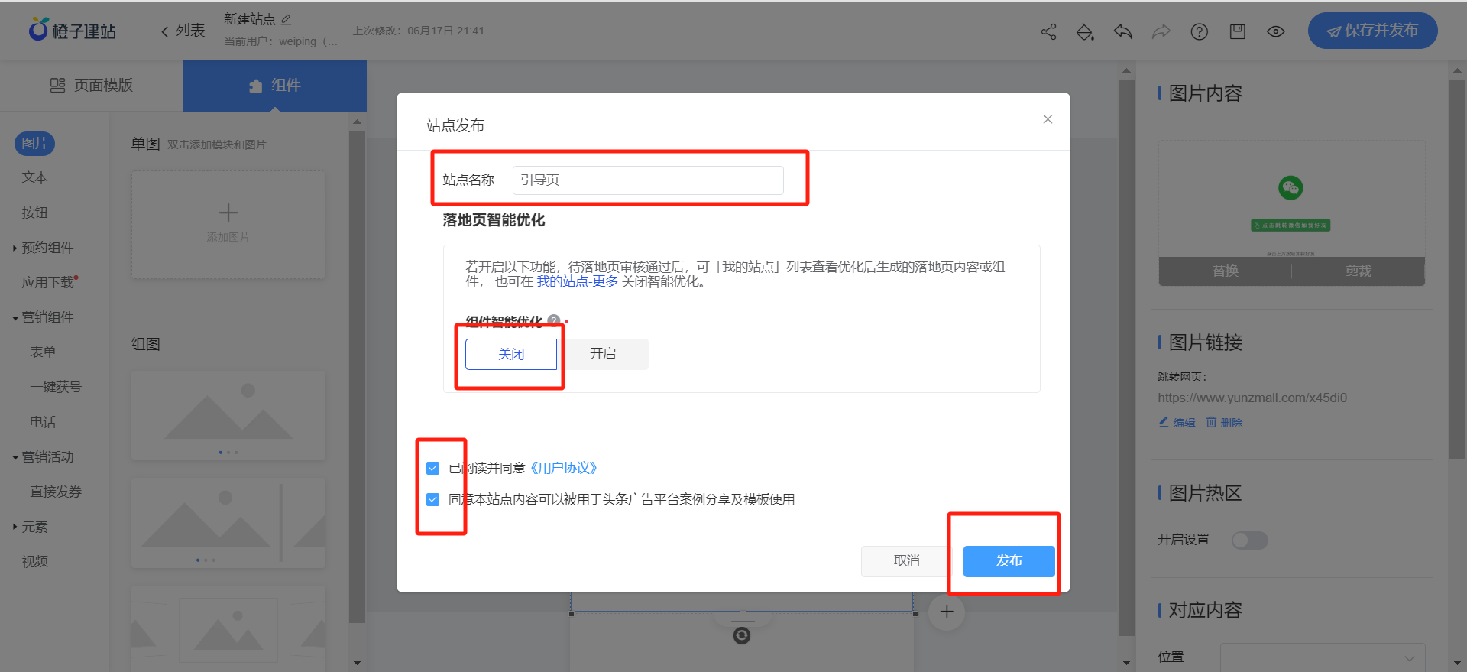Toggle the 已阅读并同意 checkbox
1467x672 pixels.
(433, 468)
